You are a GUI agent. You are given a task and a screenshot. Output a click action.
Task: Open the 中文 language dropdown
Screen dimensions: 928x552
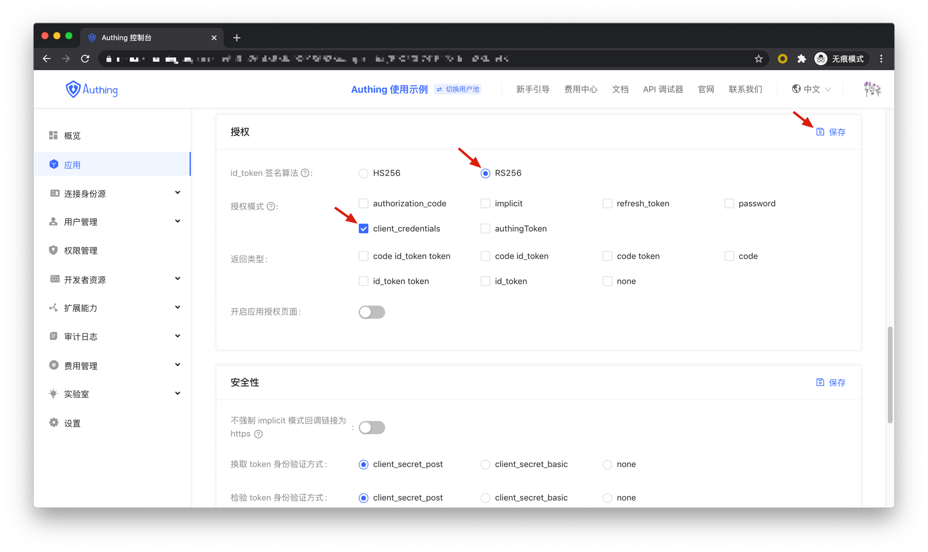(811, 89)
